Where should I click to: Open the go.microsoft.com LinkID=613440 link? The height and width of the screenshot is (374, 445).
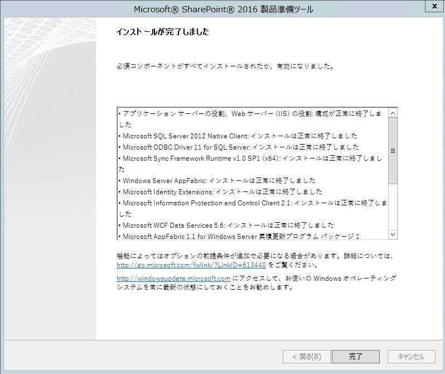pyautogui.click(x=191, y=265)
